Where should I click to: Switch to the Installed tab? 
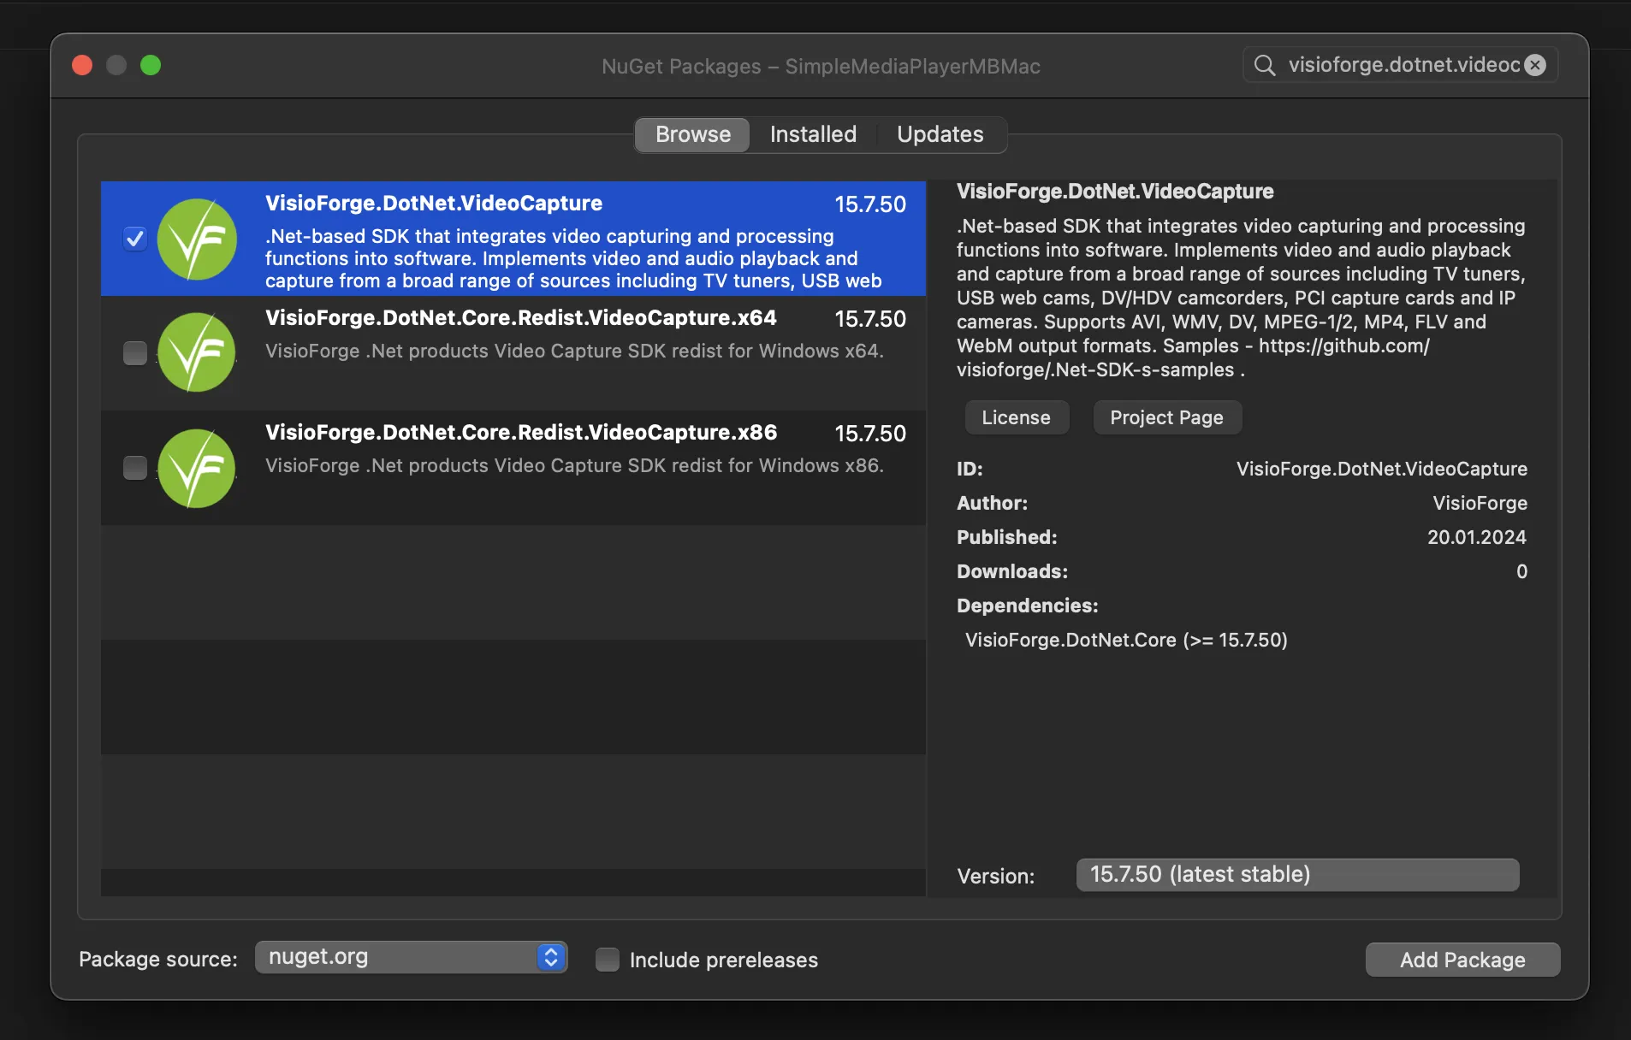(812, 134)
